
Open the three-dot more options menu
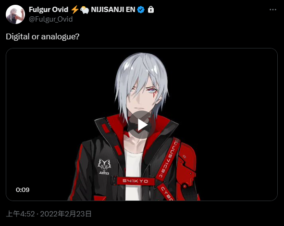pyautogui.click(x=273, y=10)
